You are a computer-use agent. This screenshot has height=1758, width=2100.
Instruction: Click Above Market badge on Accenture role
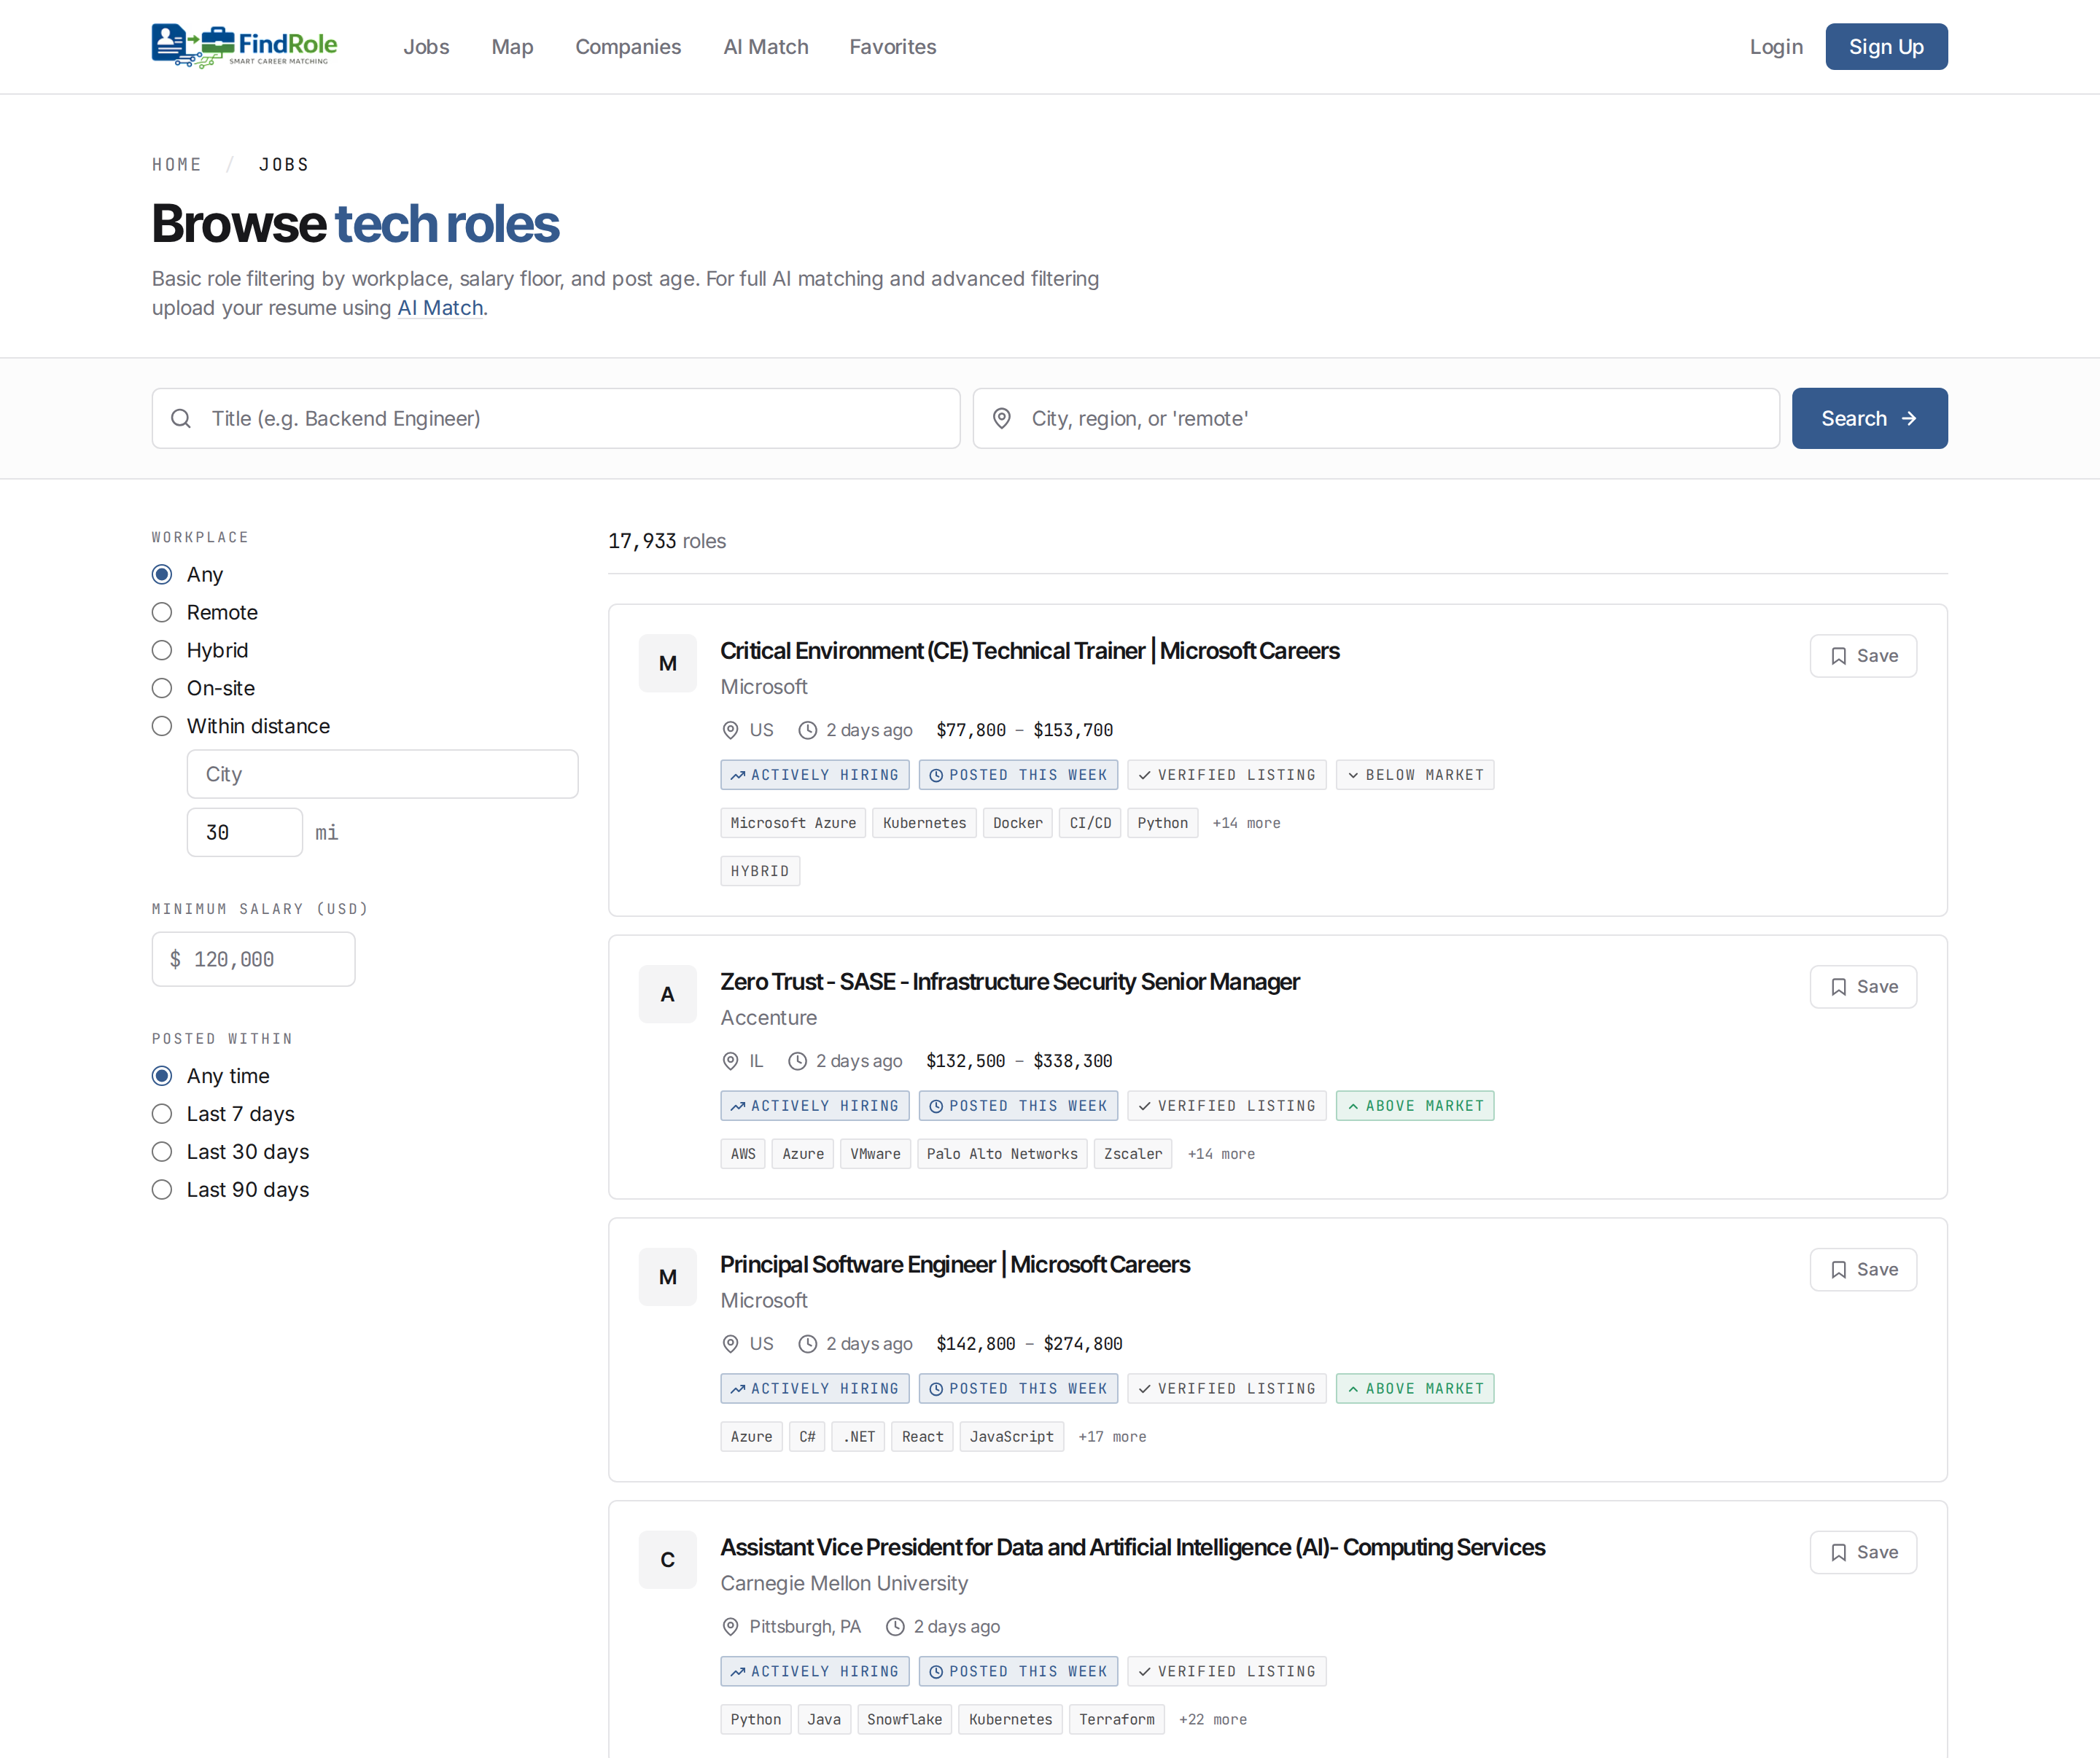click(1415, 1106)
